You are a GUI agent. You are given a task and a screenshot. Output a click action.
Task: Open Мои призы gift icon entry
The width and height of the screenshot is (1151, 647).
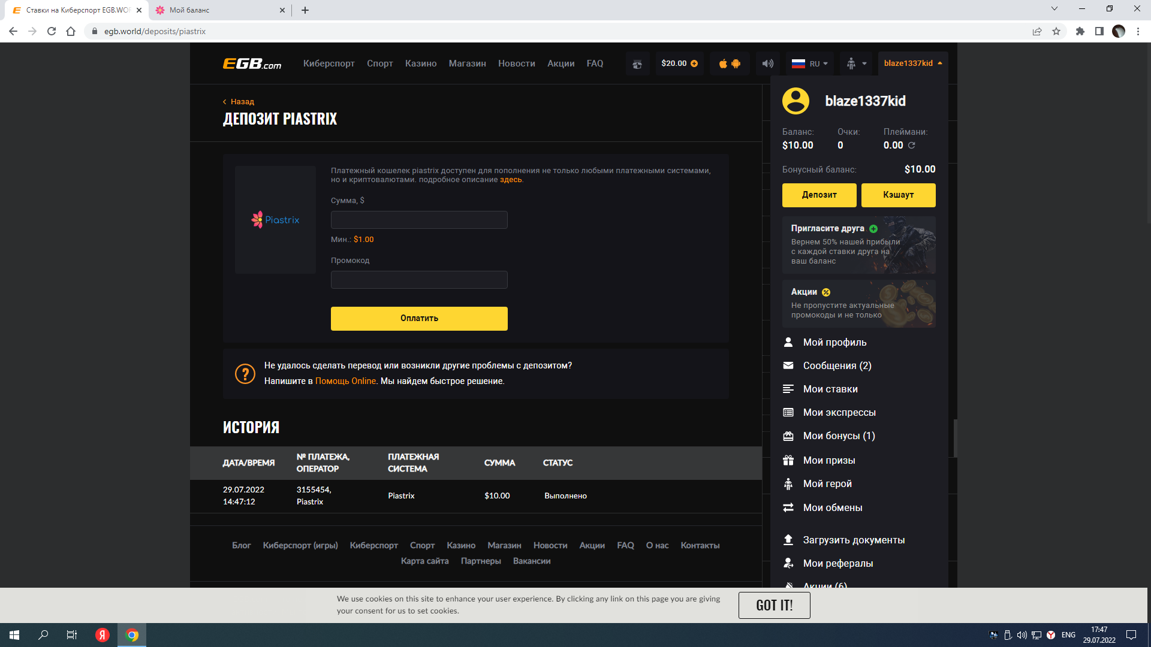coord(828,460)
